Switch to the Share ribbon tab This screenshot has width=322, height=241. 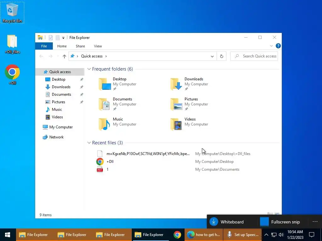[x=80, y=46]
